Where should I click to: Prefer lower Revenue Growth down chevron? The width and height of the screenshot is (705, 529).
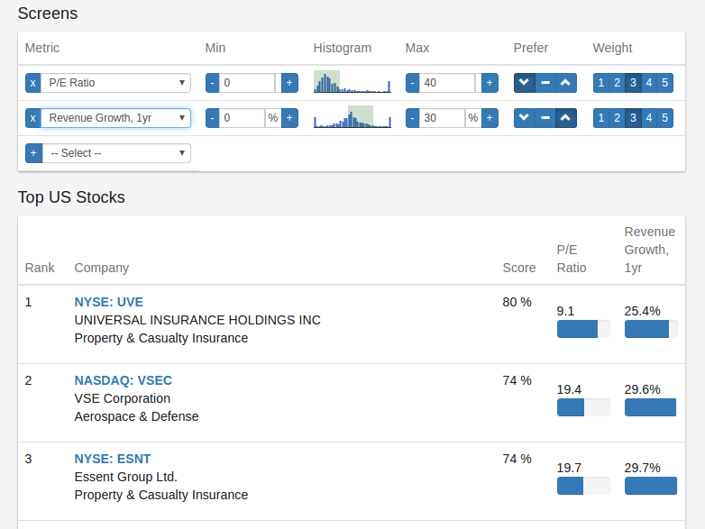[525, 118]
